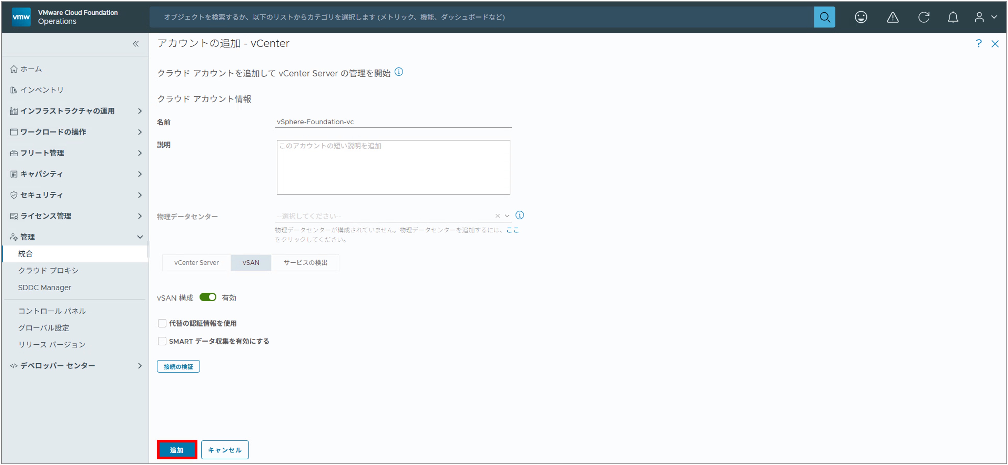The image size is (1008, 465).
Task: Check 代替の認証情報を使用 checkbox
Action: tap(162, 323)
